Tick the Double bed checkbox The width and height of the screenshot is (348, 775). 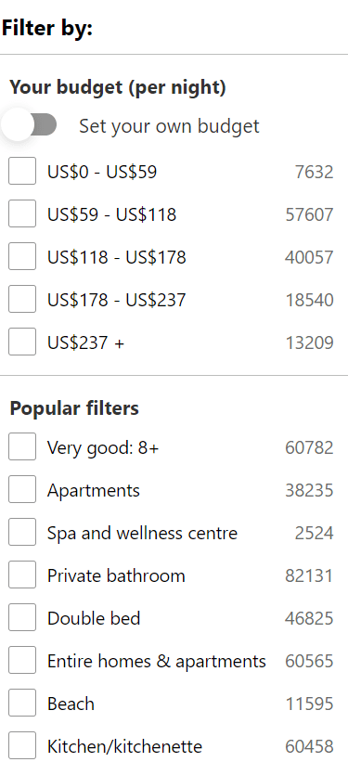pyautogui.click(x=22, y=617)
